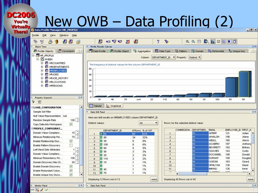This screenshot has height=193, width=258.
Task: Enable the Pattern Discovery checkbox
Action: point(71,145)
